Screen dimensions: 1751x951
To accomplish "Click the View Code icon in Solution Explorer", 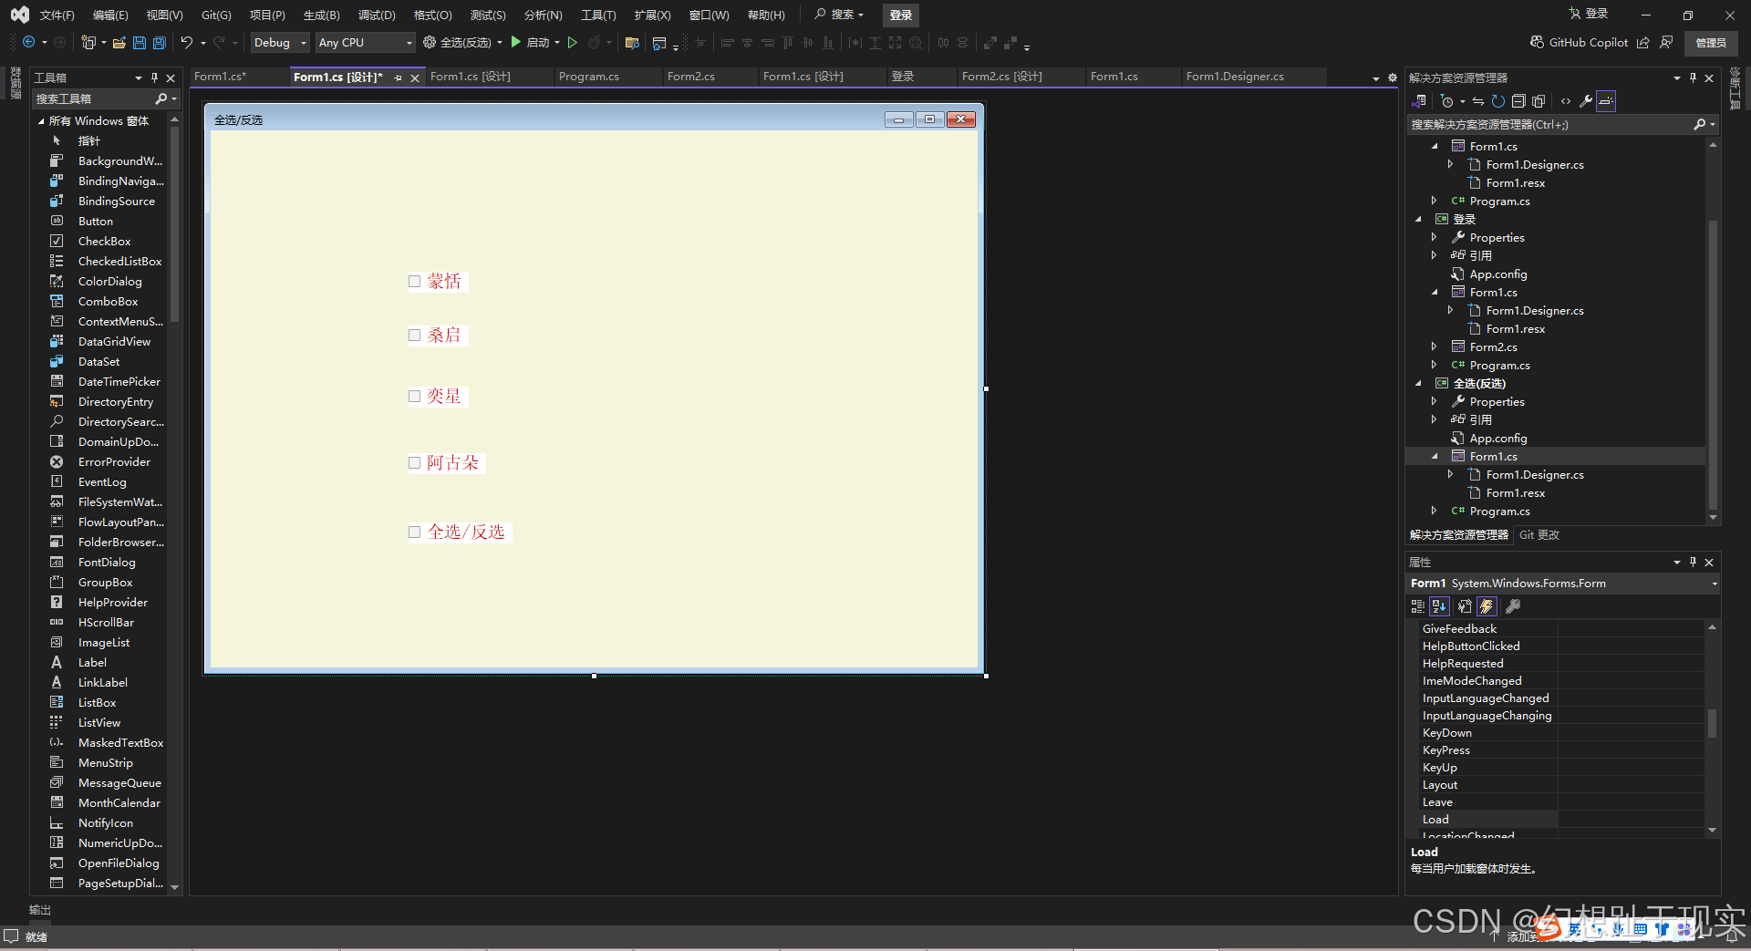I will tap(1565, 101).
